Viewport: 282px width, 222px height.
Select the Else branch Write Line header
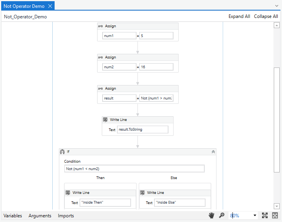[175, 193]
